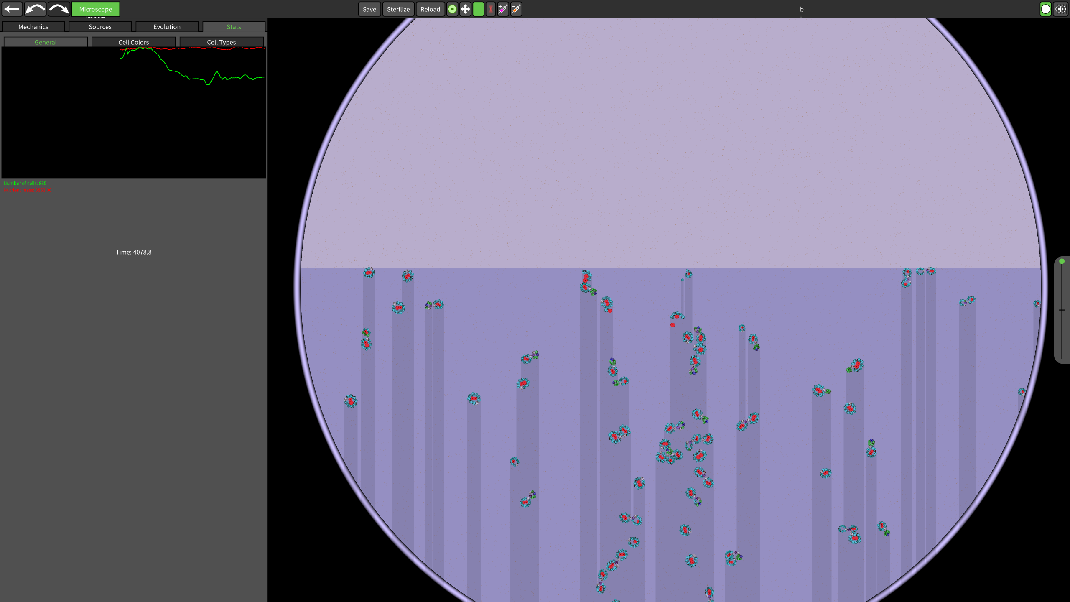This screenshot has width=1070, height=602.
Task: Select the four-arrow move tool
Action: coord(465,9)
